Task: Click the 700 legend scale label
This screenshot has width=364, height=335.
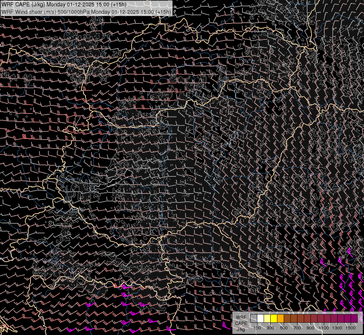Action: [297, 328]
